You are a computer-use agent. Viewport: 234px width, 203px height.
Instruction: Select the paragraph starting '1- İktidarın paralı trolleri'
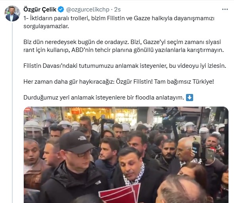[x=119, y=22]
